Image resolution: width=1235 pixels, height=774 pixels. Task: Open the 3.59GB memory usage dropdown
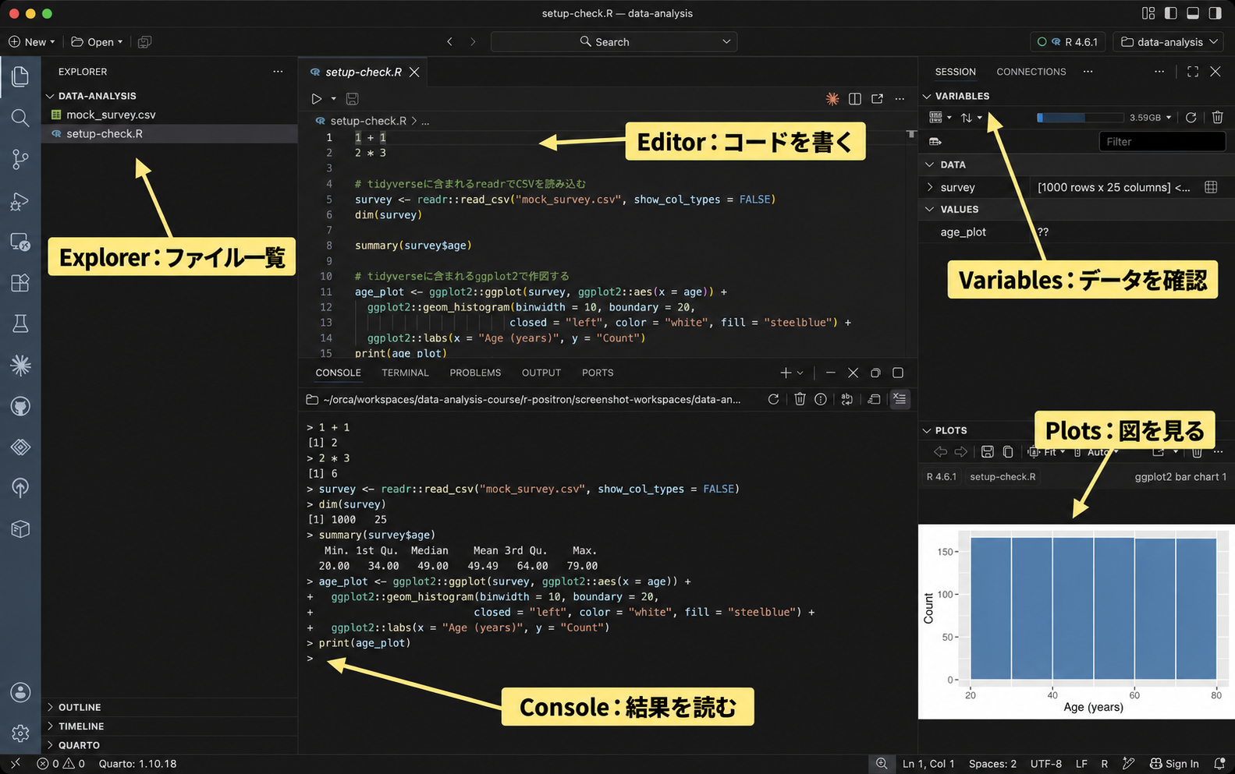1151,118
